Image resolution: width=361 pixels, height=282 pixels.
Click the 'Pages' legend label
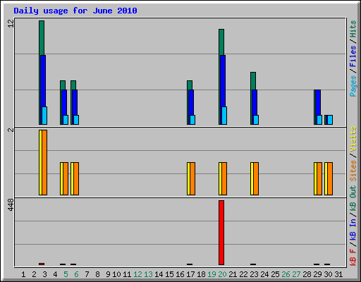click(353, 86)
